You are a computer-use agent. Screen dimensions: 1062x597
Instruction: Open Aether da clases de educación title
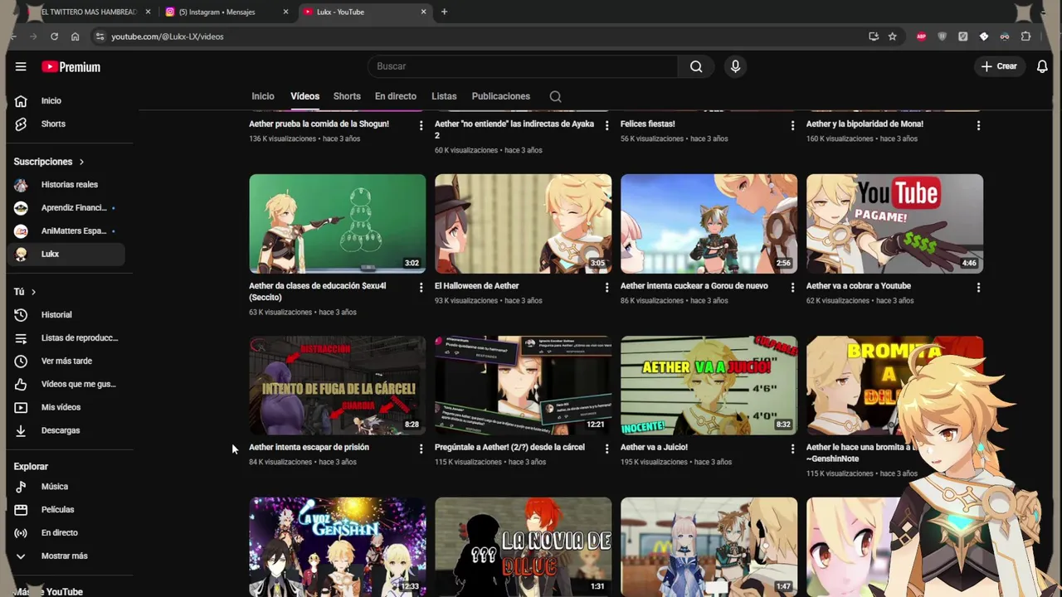(x=317, y=291)
